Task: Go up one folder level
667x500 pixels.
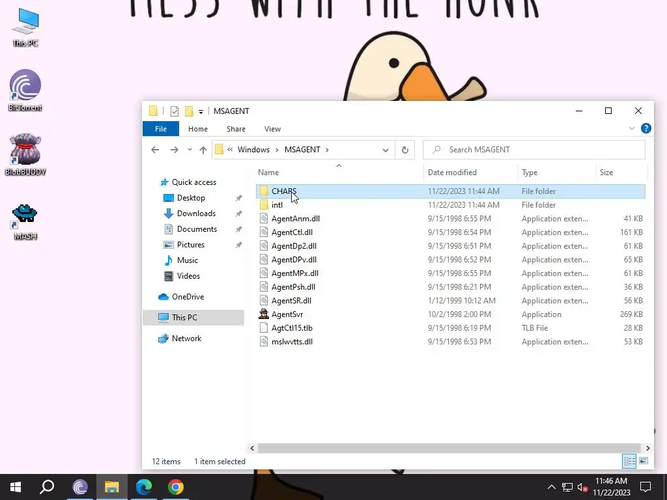Action: (203, 150)
